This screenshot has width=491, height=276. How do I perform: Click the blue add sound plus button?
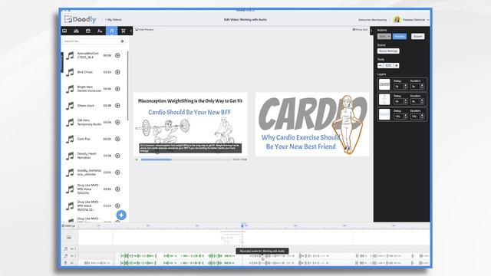click(121, 215)
